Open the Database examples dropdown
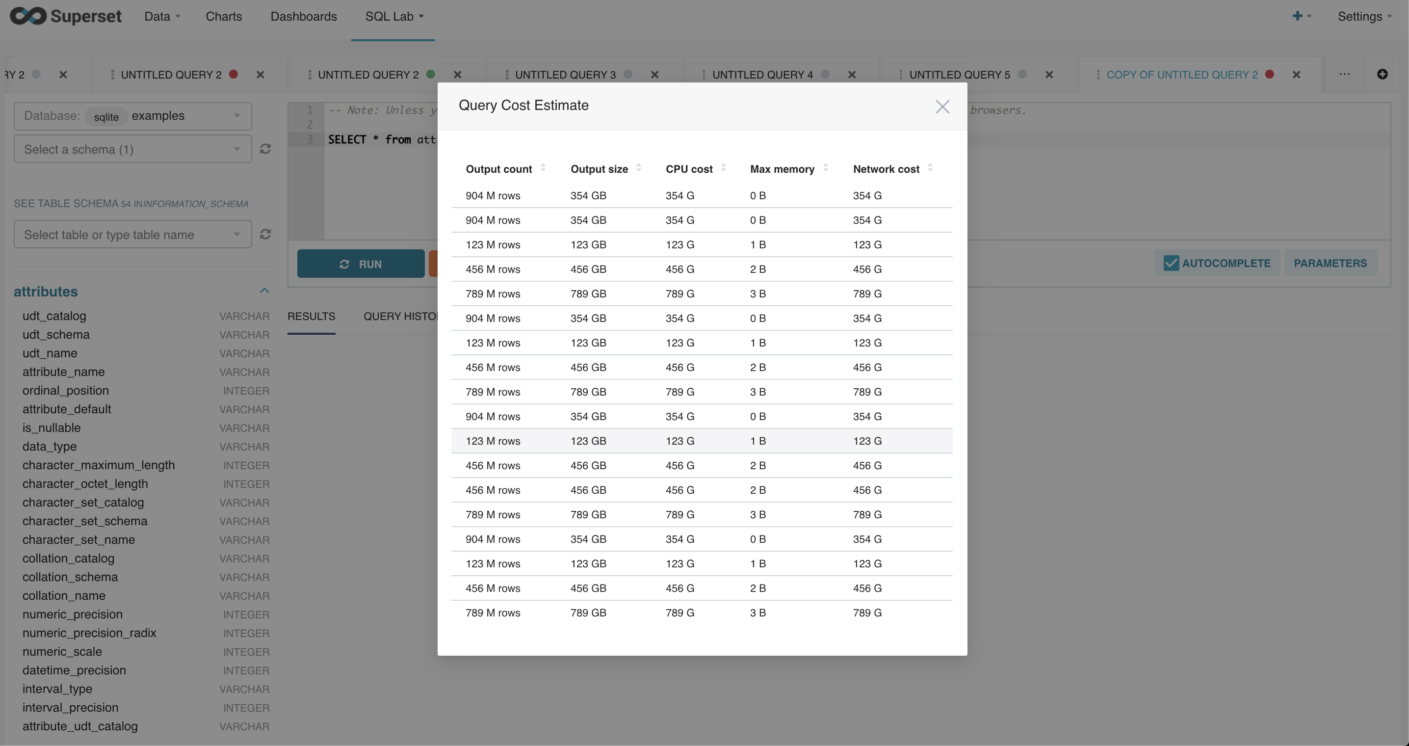 (132, 116)
